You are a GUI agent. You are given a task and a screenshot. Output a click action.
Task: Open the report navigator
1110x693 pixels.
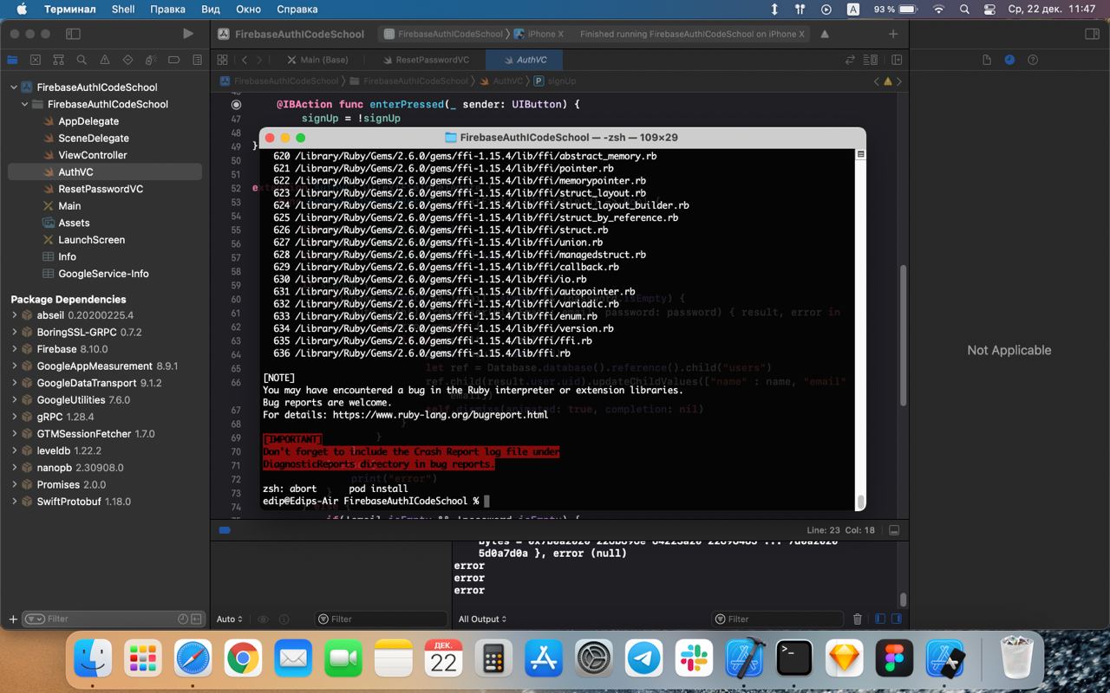pyautogui.click(x=198, y=60)
